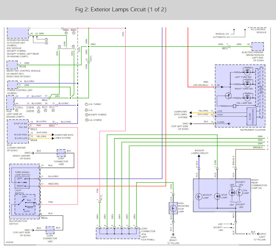Click the 'HIGH-MOUNTED STOP LAMP' label
The image size is (276, 252).
click(x=184, y=207)
